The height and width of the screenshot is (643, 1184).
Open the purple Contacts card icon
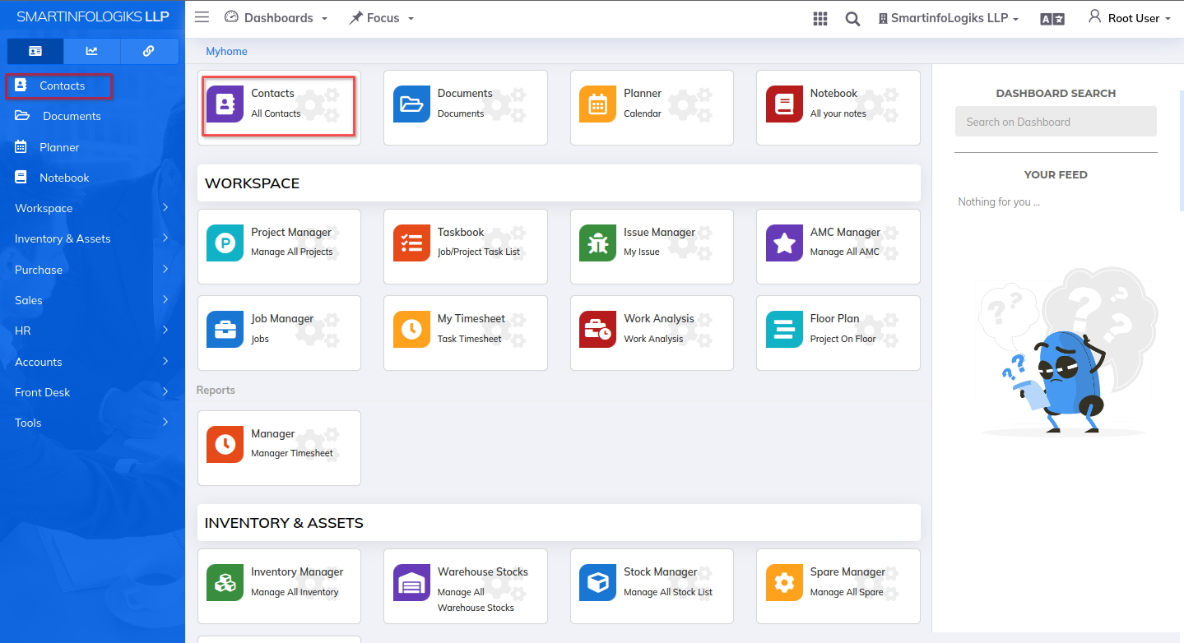click(x=225, y=104)
